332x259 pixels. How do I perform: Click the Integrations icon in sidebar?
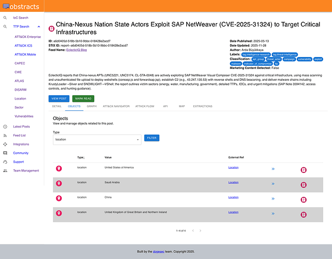coord(5,144)
